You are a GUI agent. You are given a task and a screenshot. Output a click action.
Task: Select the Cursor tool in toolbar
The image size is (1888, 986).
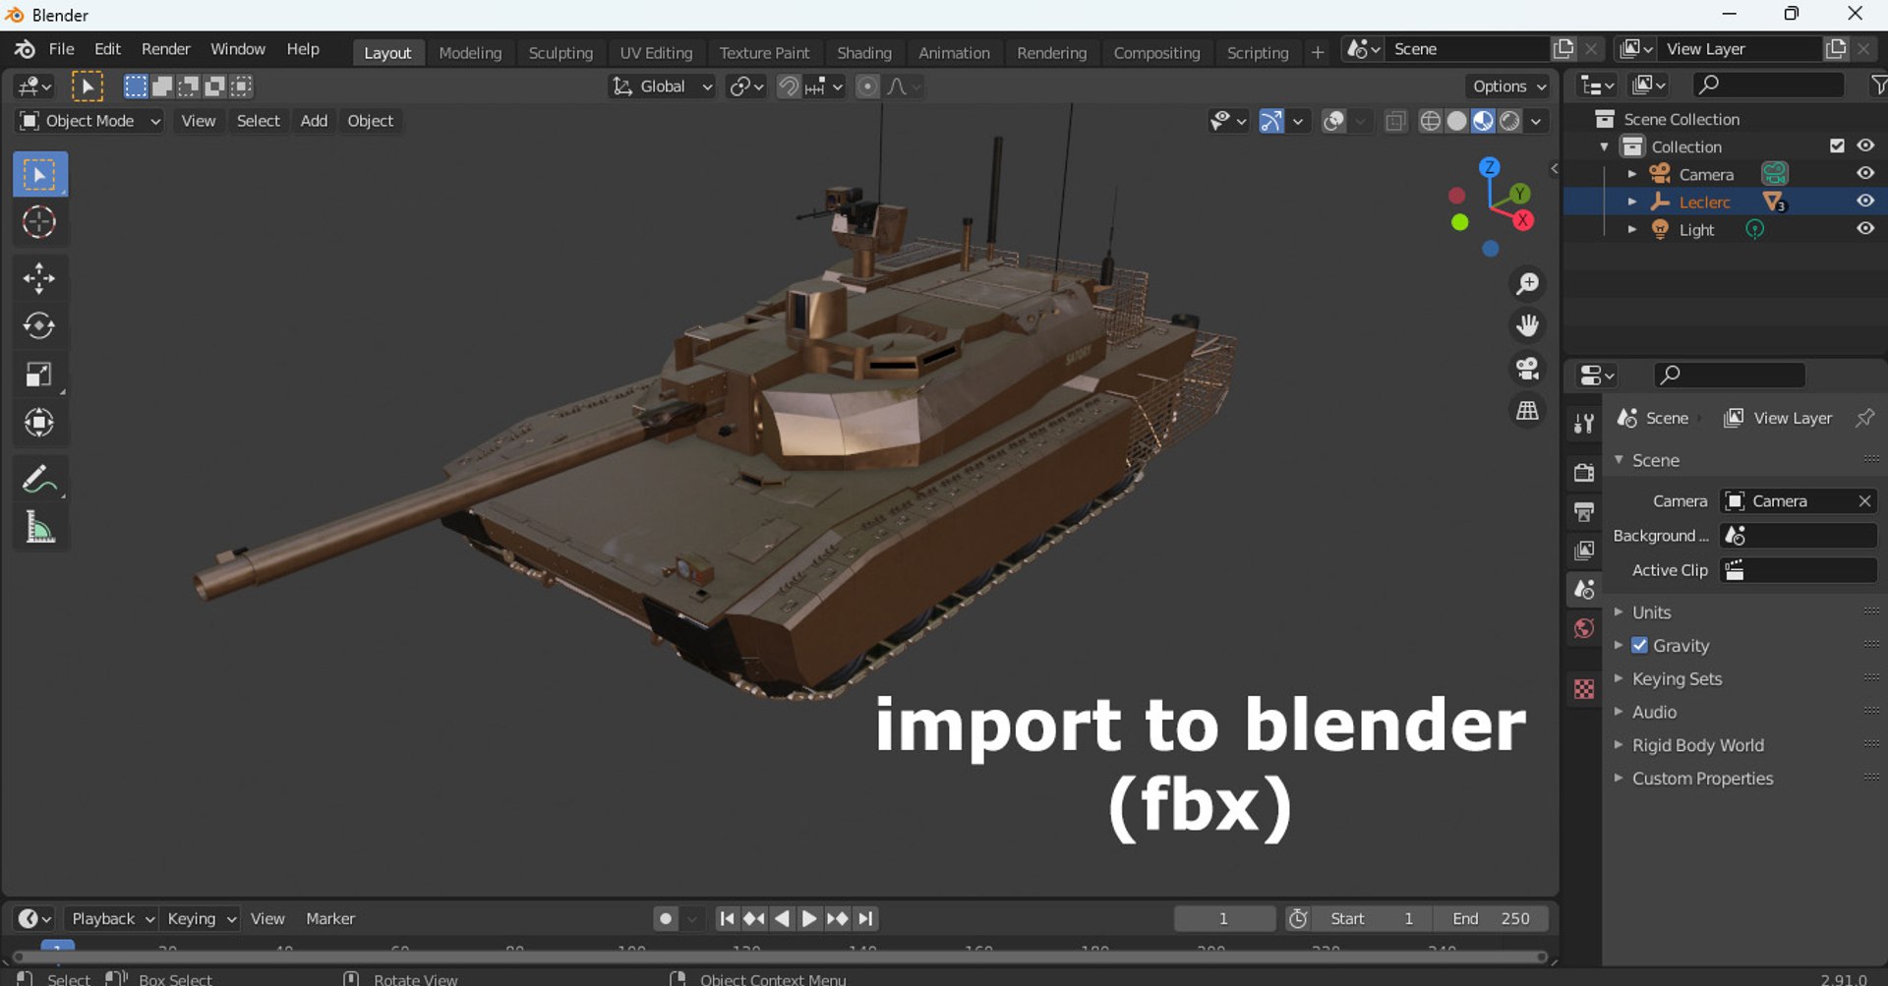point(39,222)
